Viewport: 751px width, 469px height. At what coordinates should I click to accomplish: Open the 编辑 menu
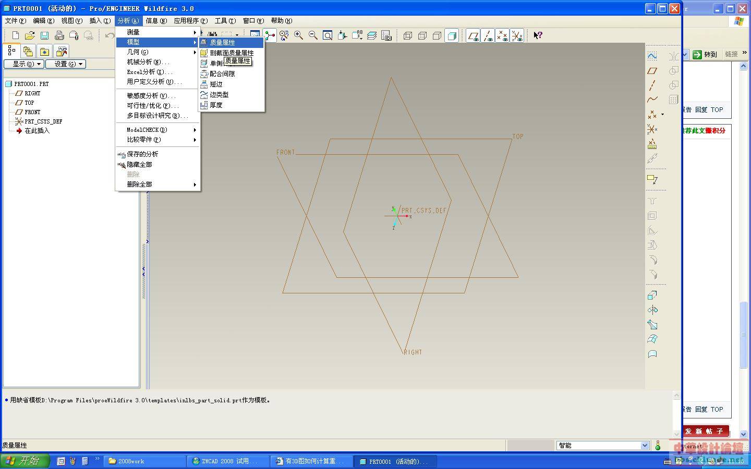pyautogui.click(x=43, y=21)
